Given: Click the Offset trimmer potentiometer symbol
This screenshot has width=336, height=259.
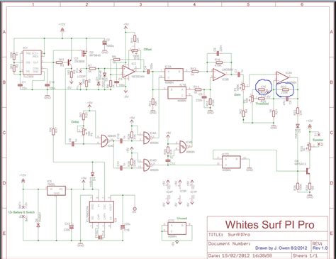Looking at the screenshot, I should point(135,50).
